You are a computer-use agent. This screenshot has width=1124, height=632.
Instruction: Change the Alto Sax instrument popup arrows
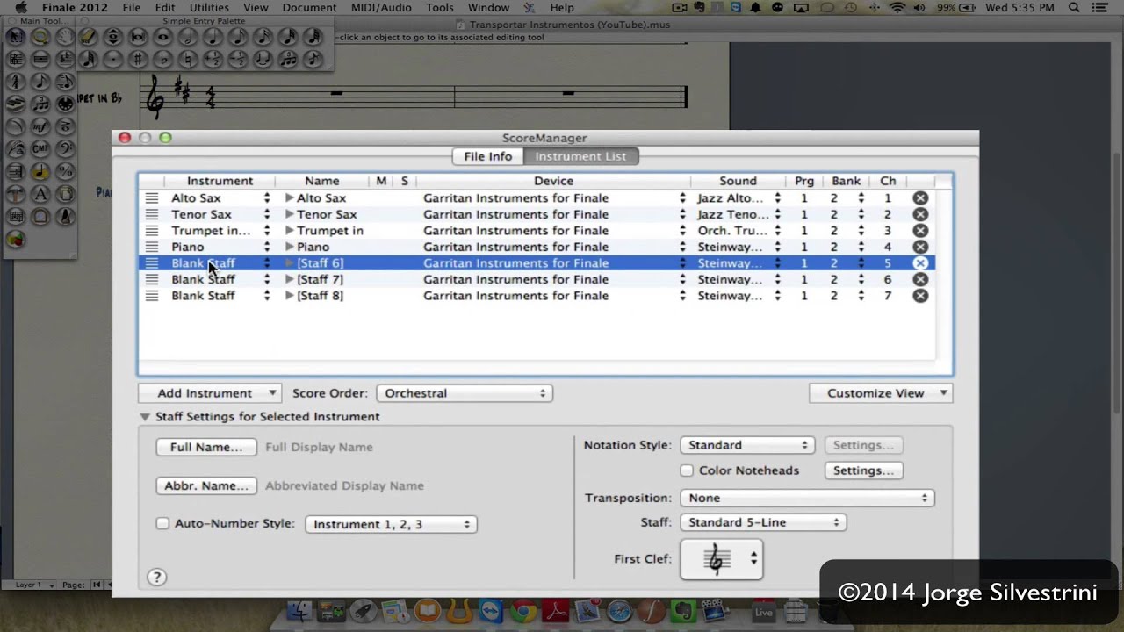pos(267,198)
